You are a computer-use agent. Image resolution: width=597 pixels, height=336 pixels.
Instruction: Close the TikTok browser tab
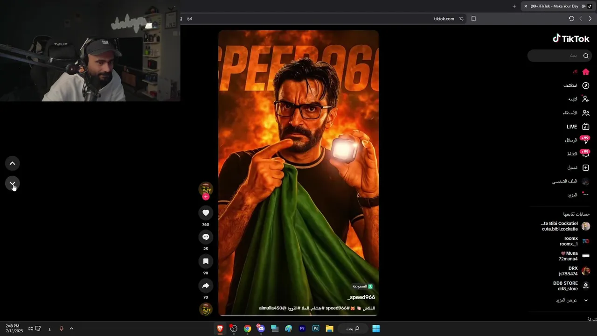pos(526,6)
